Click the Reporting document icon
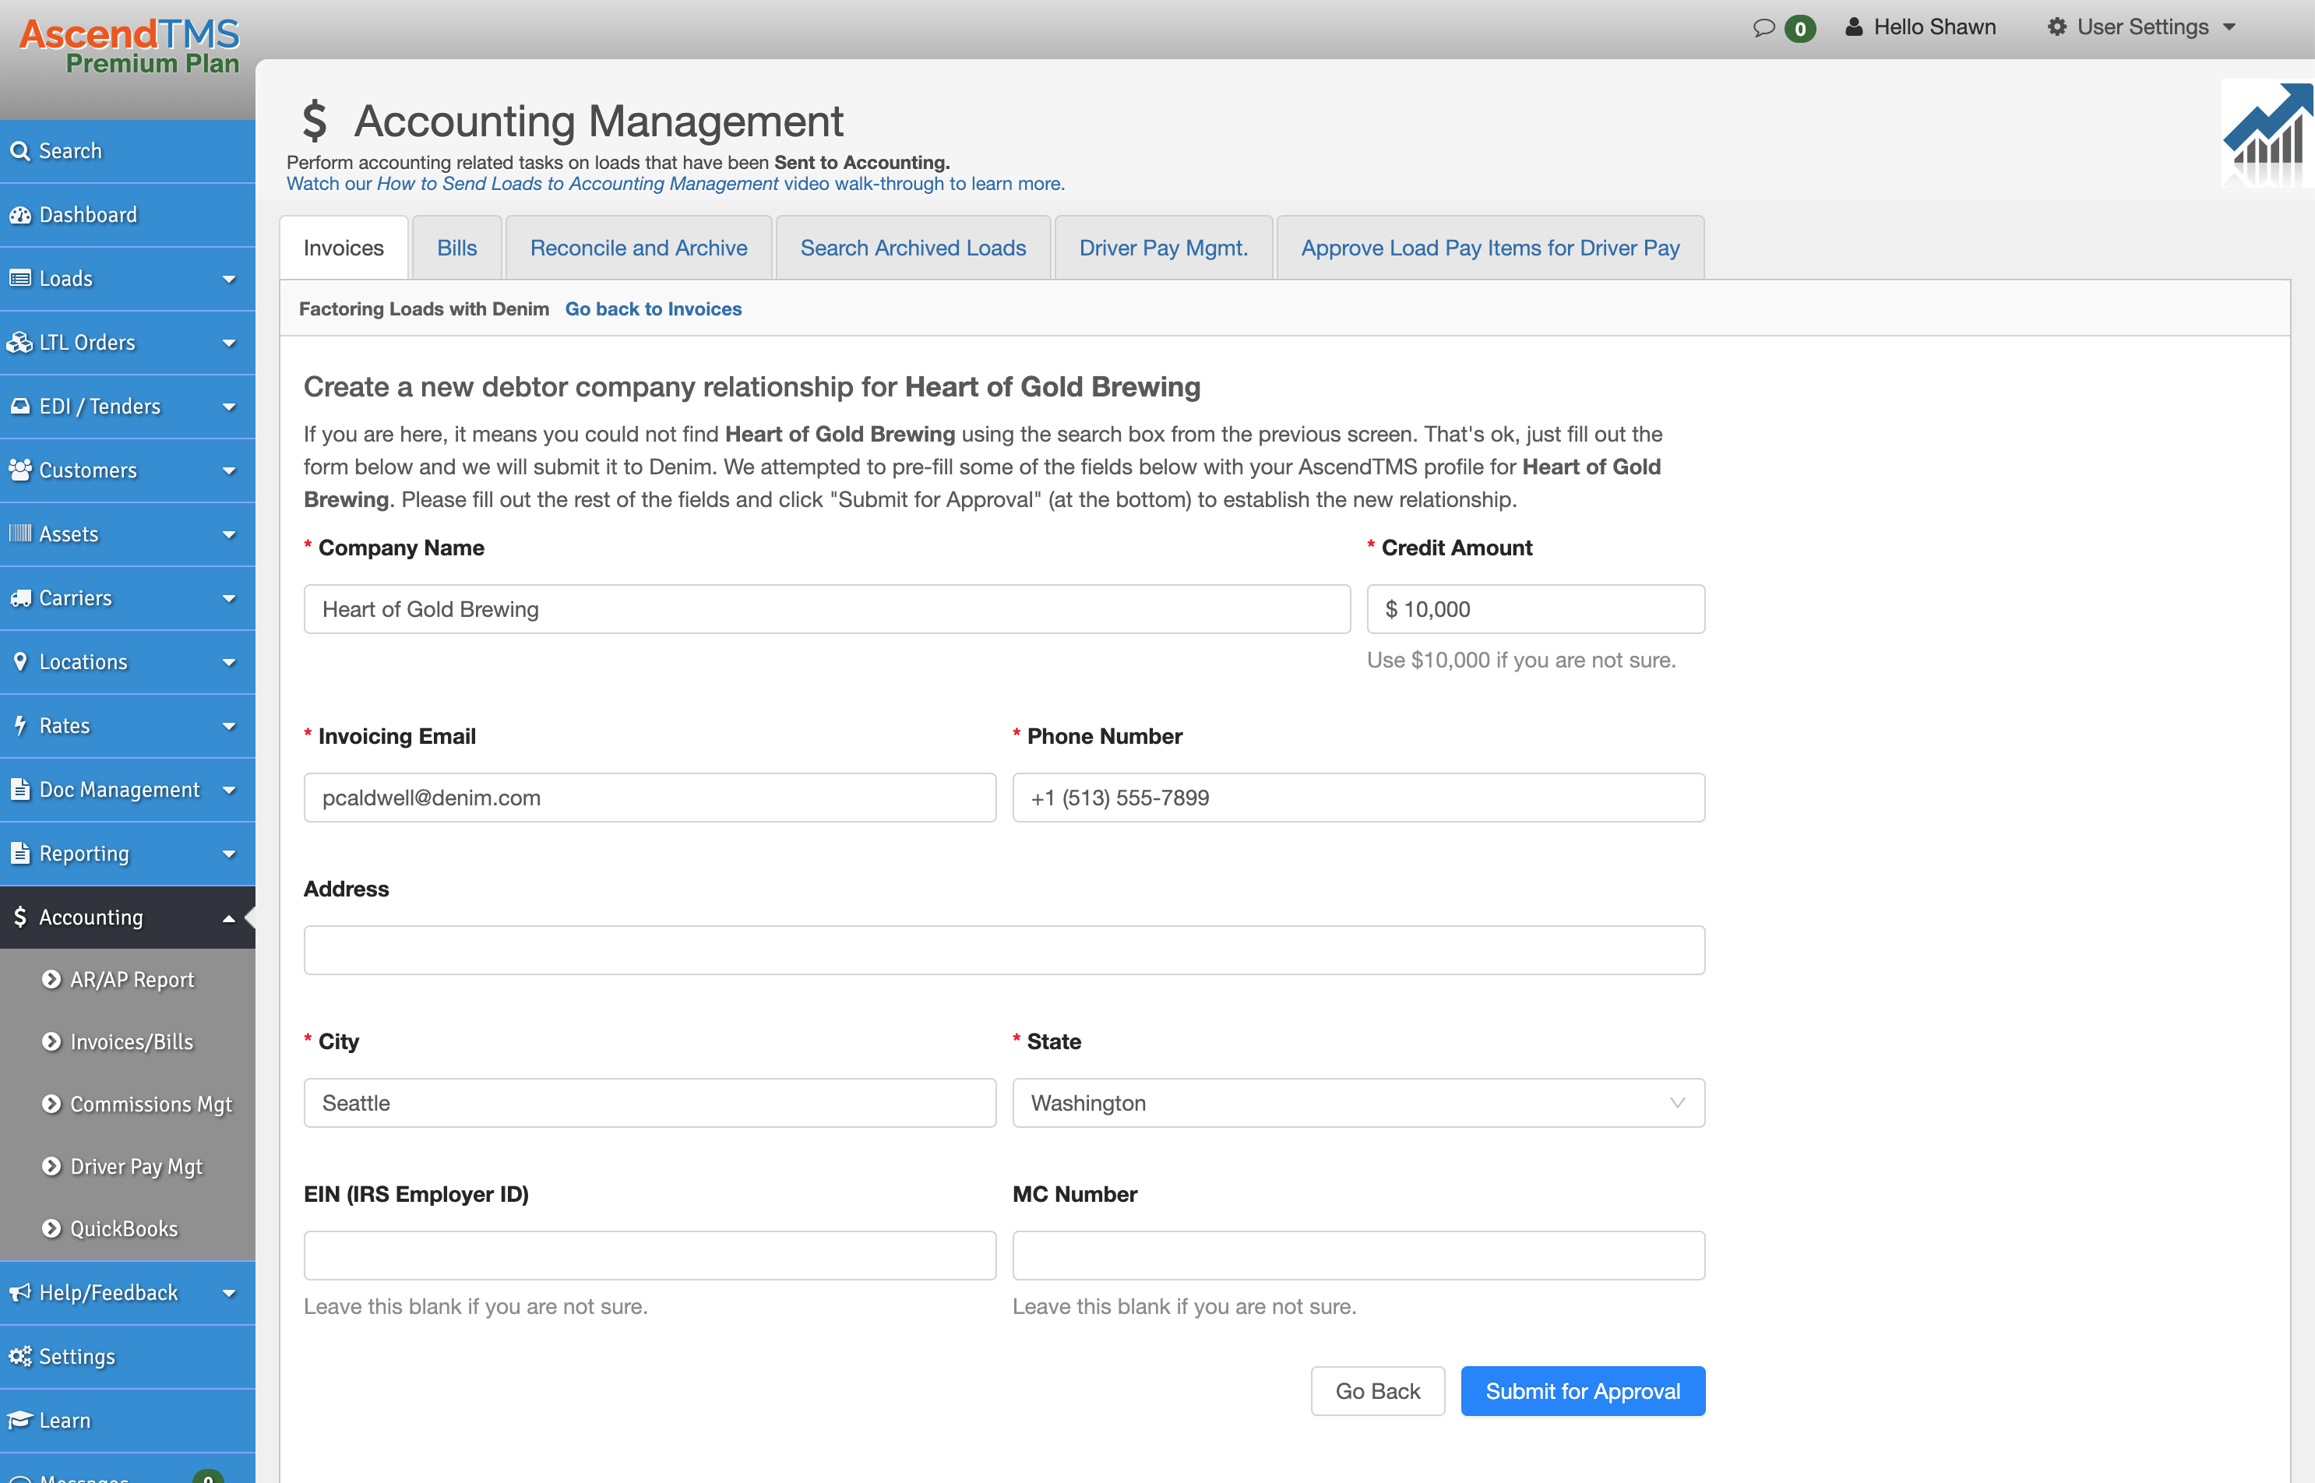This screenshot has width=2315, height=1483. coord(19,853)
